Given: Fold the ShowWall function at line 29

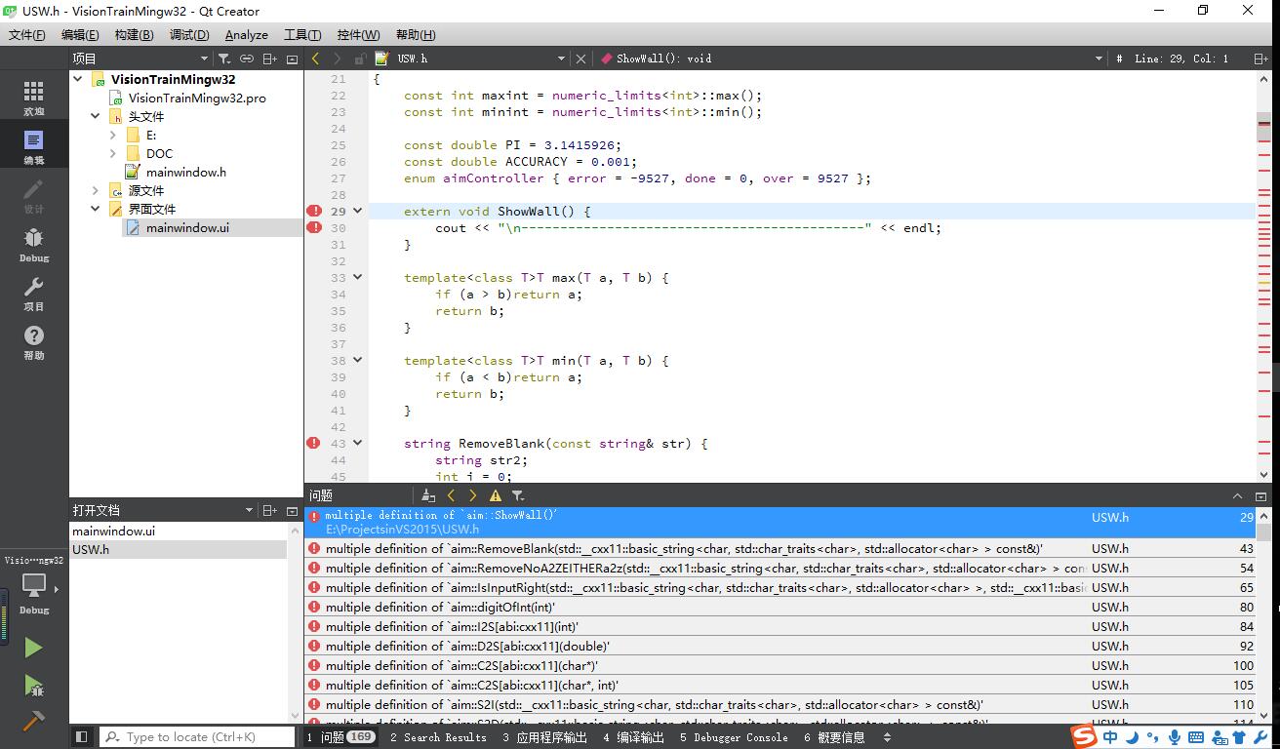Looking at the screenshot, I should [358, 211].
